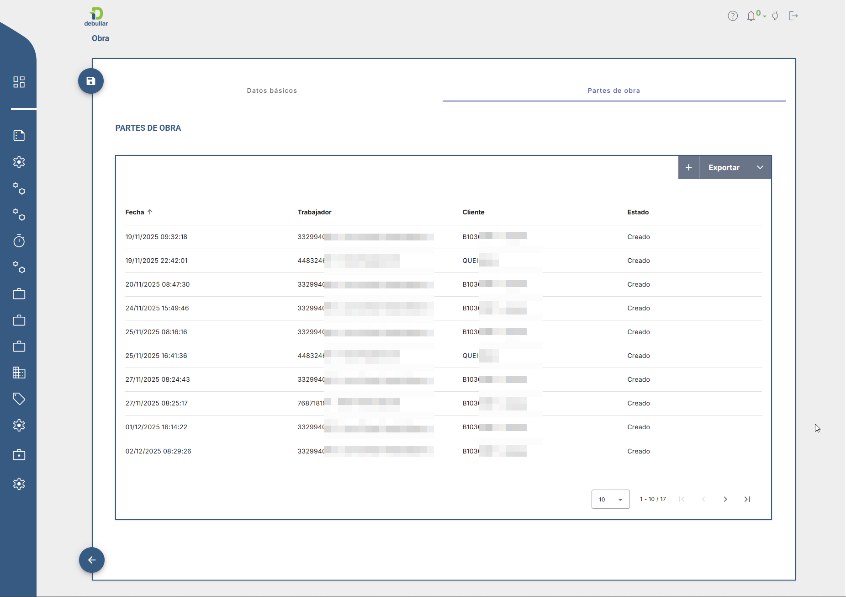Open the help question mark icon

pyautogui.click(x=733, y=16)
